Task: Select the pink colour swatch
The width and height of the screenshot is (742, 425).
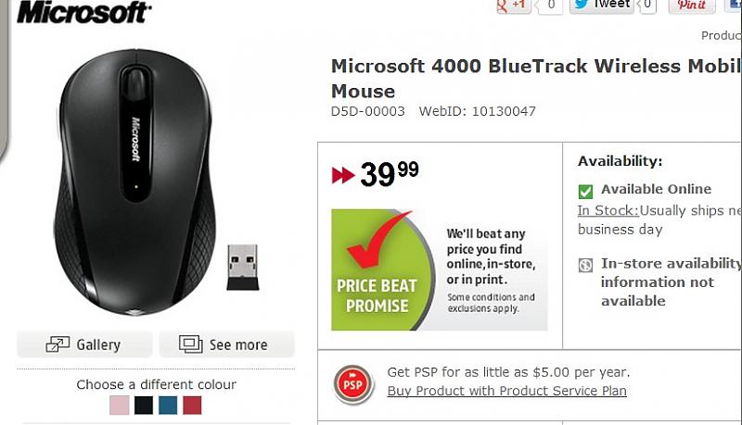Action: [x=119, y=406]
